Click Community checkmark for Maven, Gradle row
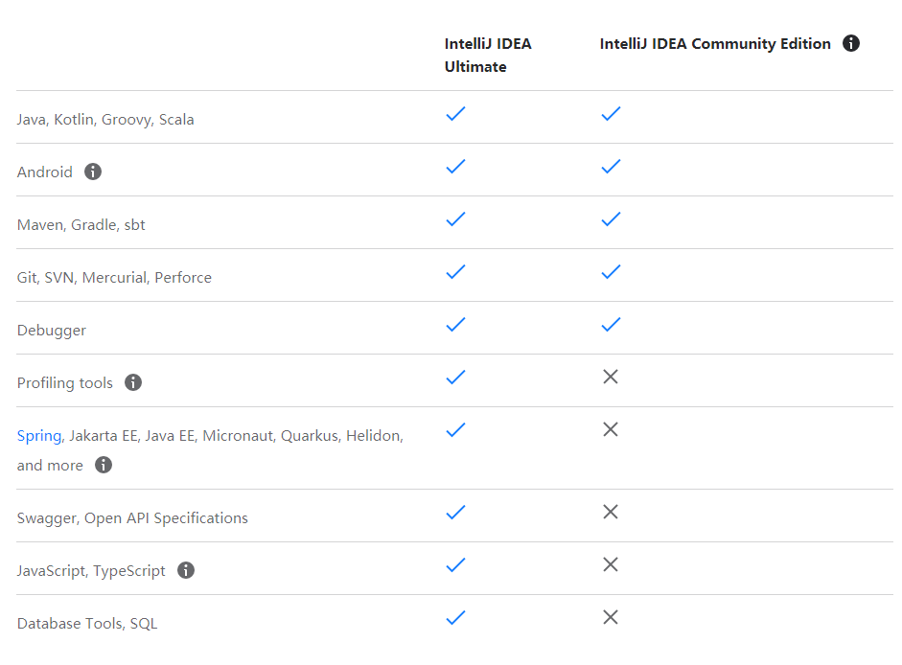Viewport: 902px width, 665px height. click(x=611, y=218)
